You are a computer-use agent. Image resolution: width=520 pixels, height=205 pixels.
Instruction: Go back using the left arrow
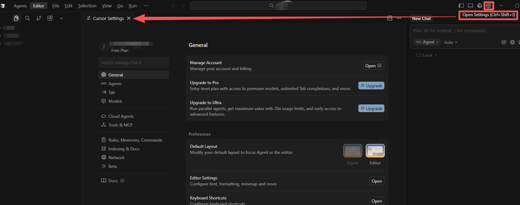pos(173,6)
